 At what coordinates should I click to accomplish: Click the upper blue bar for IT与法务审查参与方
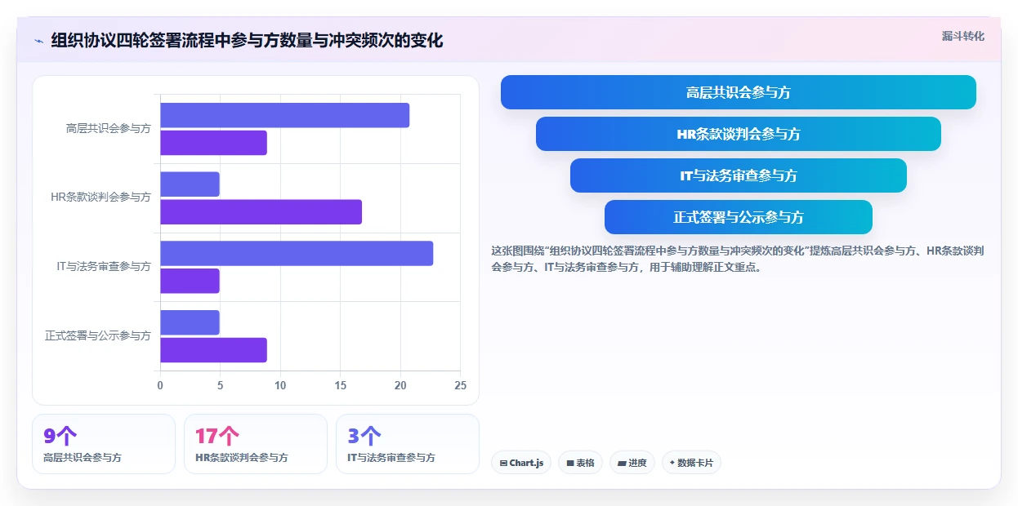pos(297,253)
